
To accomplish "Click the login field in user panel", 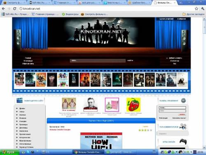I will point(173,107).
